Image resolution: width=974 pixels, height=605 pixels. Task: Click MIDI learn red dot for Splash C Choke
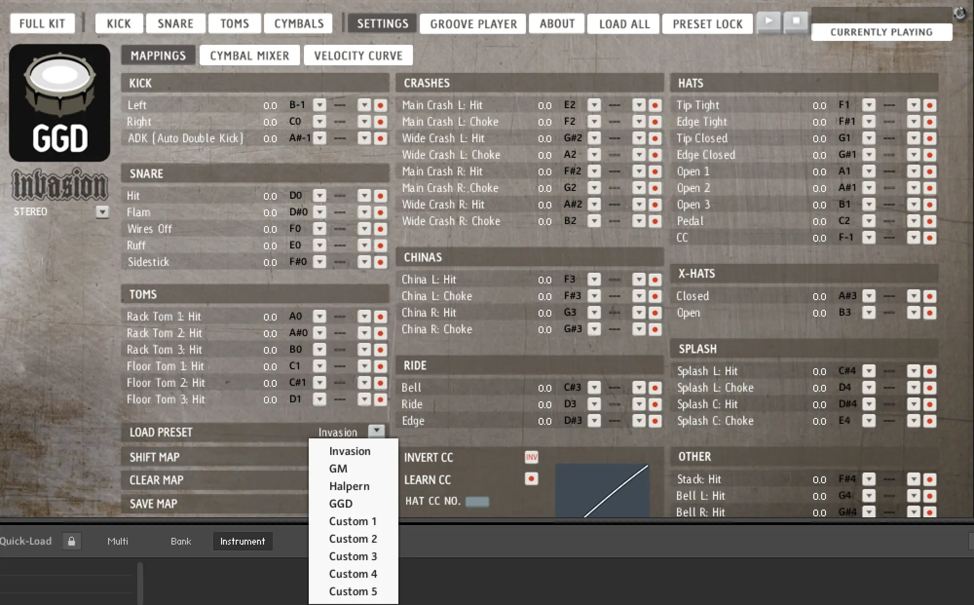(x=930, y=421)
